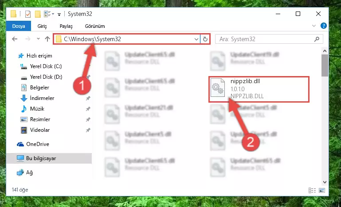Expand the address bar history dropdown
Viewport: 341px width, 207px height.
196,39
